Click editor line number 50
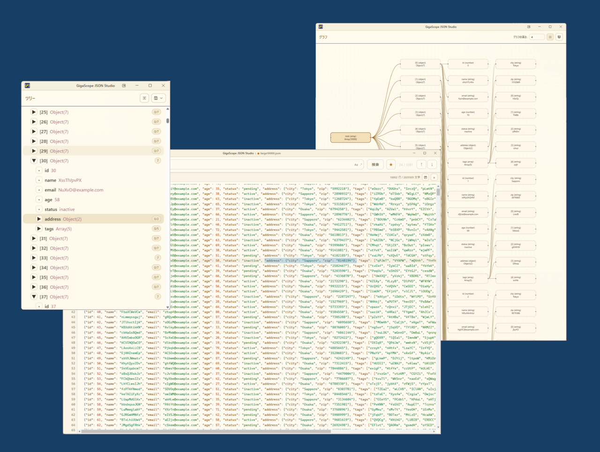This screenshot has height=452, width=600. click(73, 353)
